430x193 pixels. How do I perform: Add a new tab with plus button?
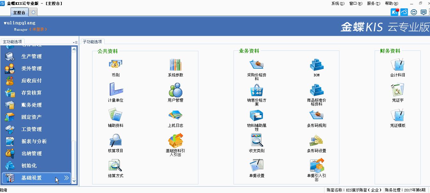point(33,12)
